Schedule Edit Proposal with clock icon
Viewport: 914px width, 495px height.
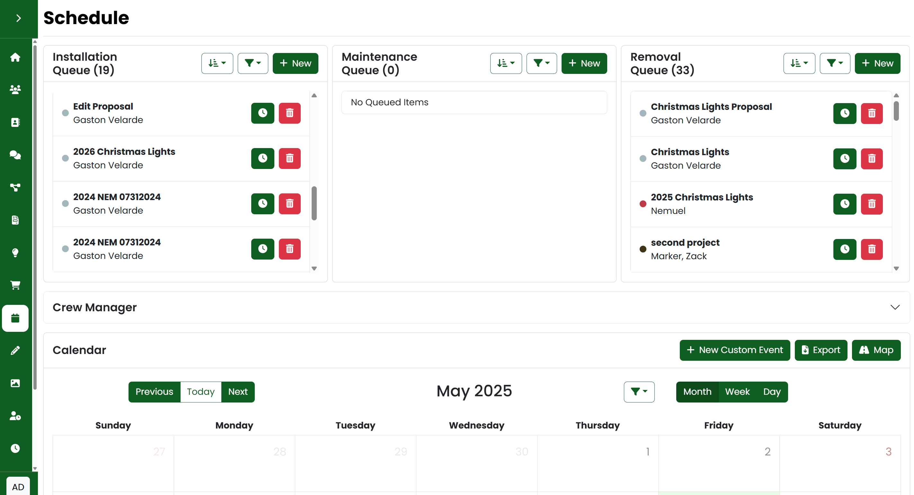262,113
